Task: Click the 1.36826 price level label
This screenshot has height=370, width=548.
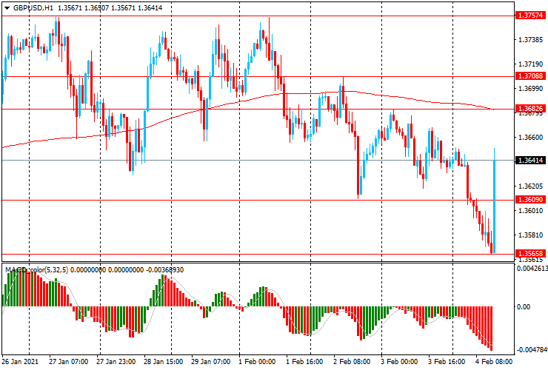Action: pos(531,109)
